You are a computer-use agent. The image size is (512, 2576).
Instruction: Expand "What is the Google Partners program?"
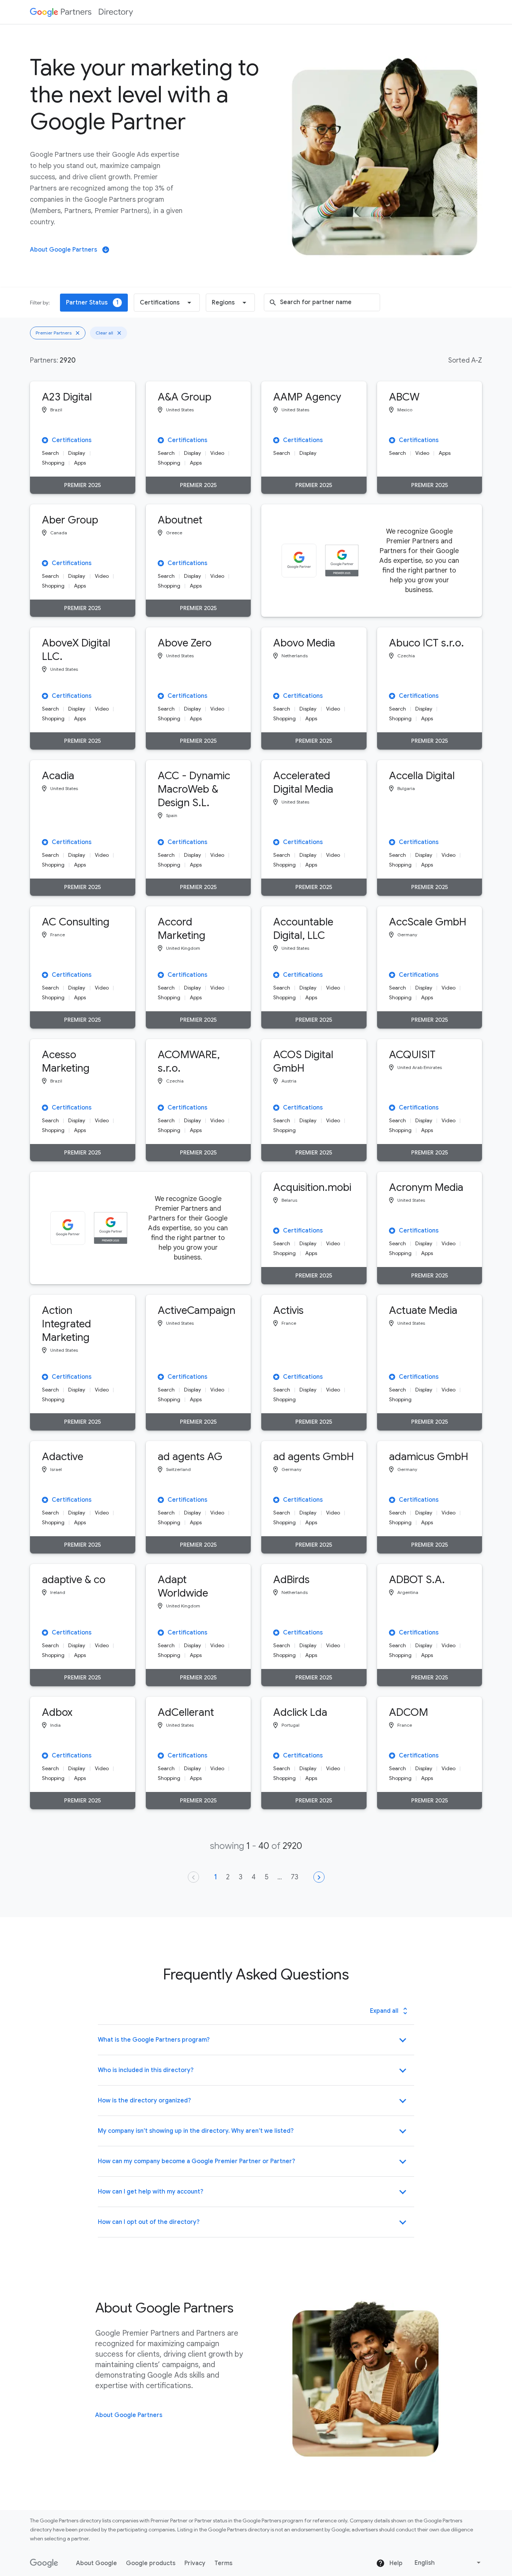coord(255,2040)
